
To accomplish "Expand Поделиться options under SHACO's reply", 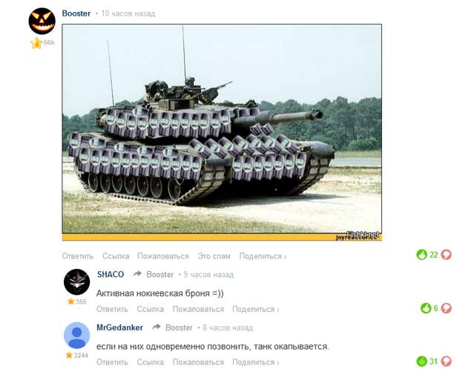I will pos(255,309).
